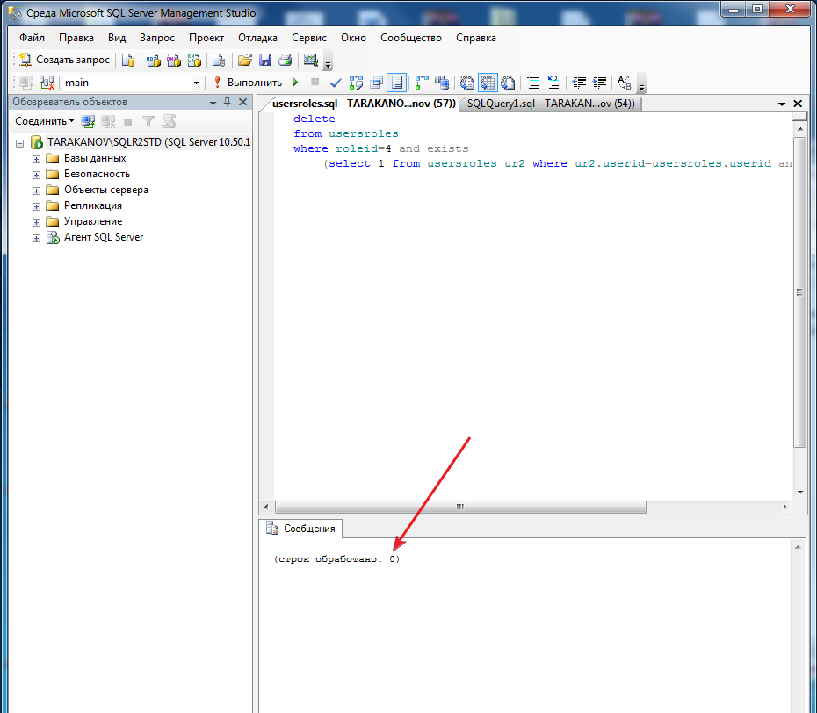Open the Соединить dropdown in Object Explorer
The height and width of the screenshot is (713, 817).
pyautogui.click(x=44, y=121)
